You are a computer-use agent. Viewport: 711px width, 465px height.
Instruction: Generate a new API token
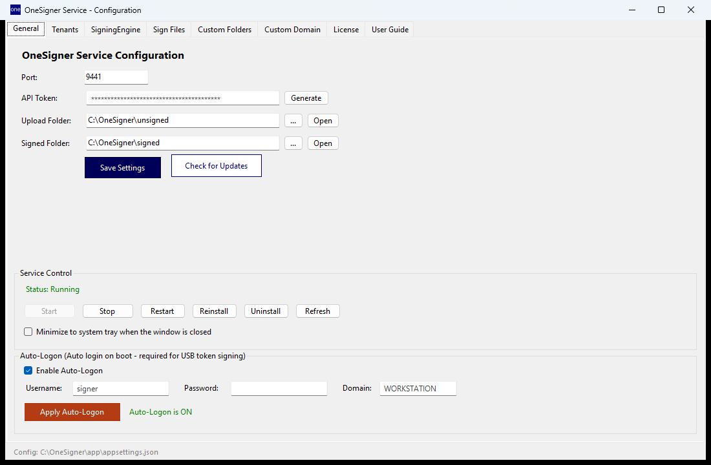tap(306, 98)
